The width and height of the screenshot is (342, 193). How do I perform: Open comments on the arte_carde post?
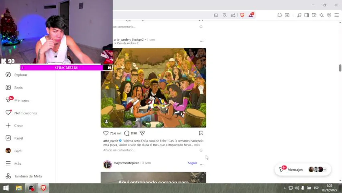point(127,133)
